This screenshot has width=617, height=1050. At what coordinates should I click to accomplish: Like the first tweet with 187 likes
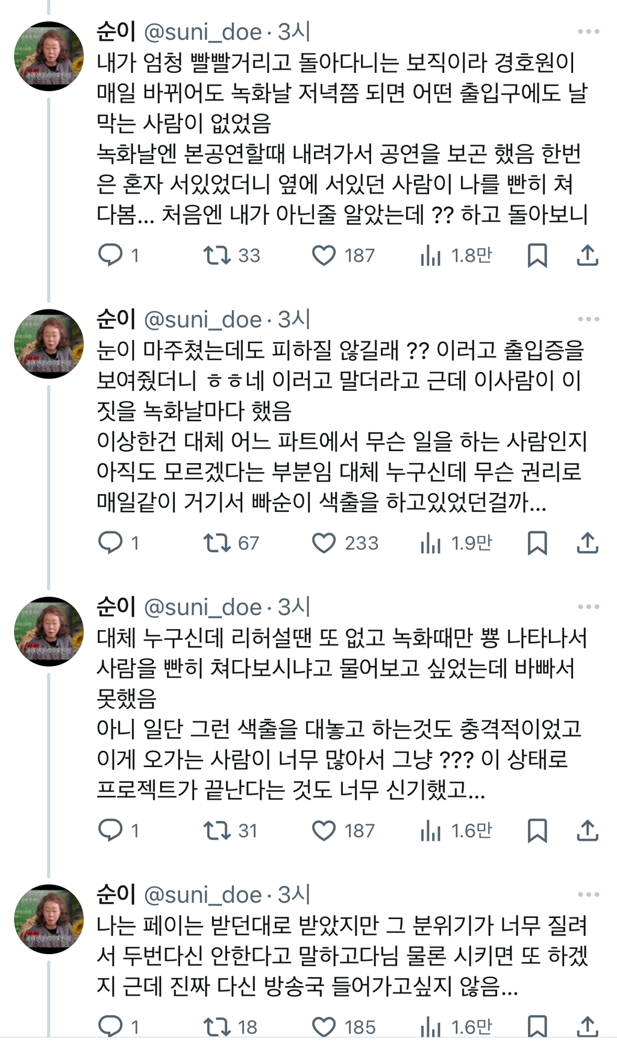coord(324,256)
